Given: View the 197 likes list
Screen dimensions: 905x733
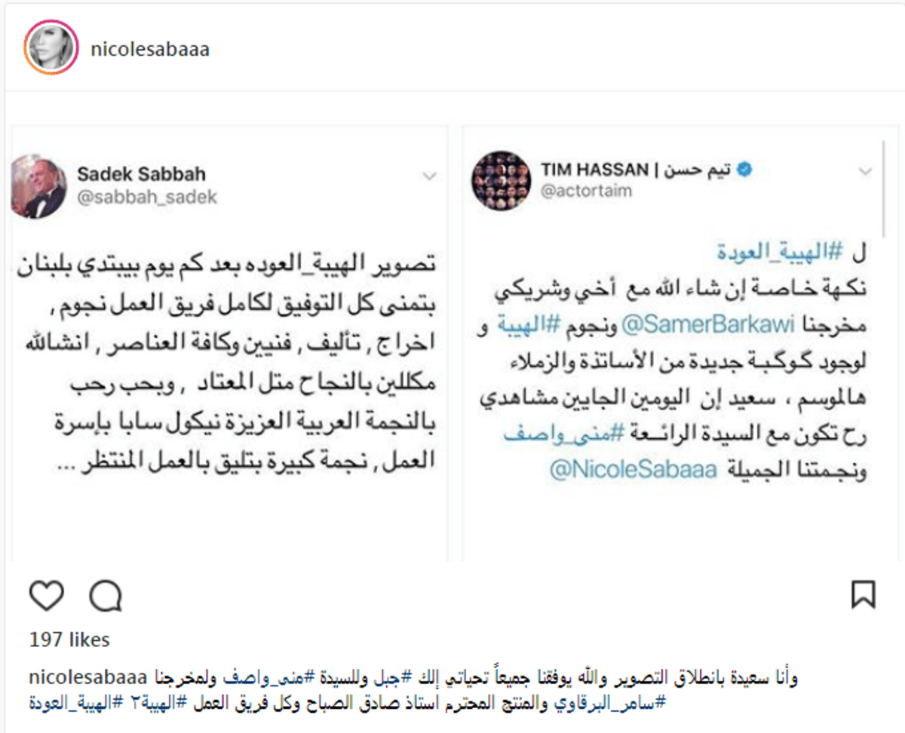Looking at the screenshot, I should tap(69, 639).
